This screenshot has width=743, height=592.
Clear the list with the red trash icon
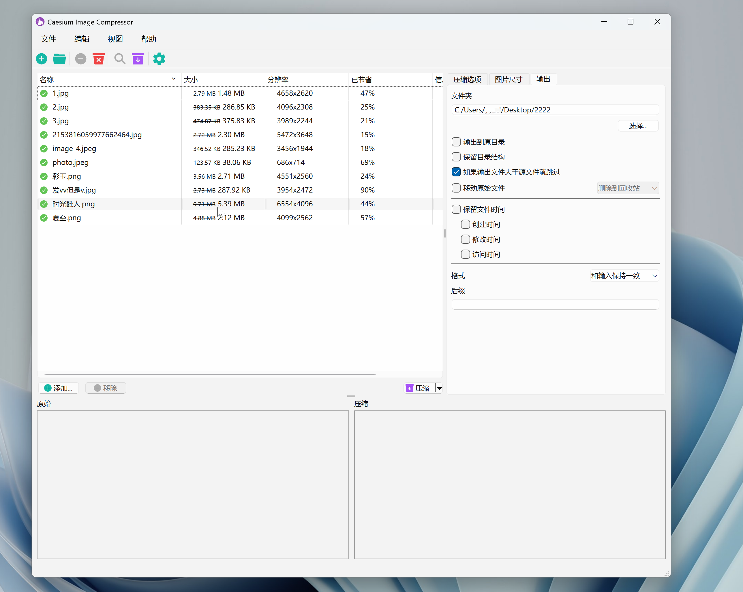(x=99, y=59)
